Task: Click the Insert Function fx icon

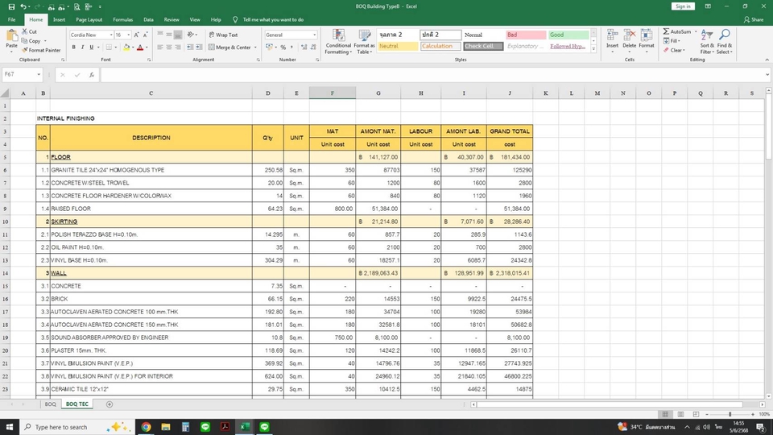Action: pos(92,75)
